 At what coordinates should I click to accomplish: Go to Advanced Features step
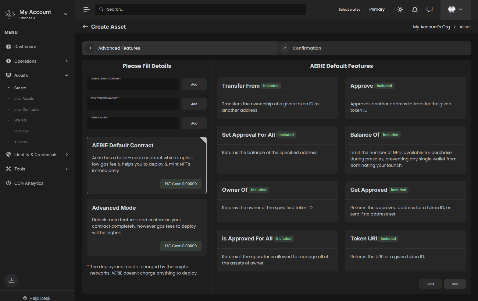[x=179, y=48]
